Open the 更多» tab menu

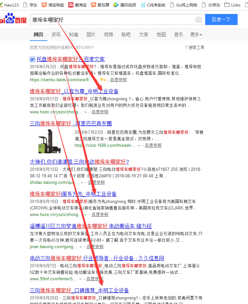pyautogui.click(x=196, y=34)
